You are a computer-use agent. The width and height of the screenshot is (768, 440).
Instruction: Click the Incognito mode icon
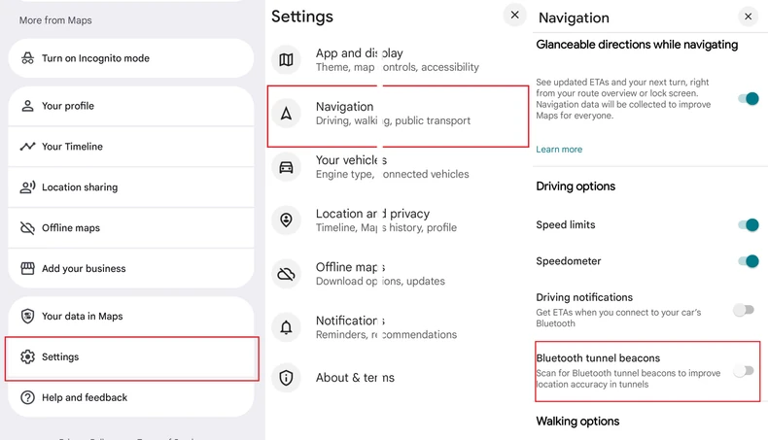point(27,58)
